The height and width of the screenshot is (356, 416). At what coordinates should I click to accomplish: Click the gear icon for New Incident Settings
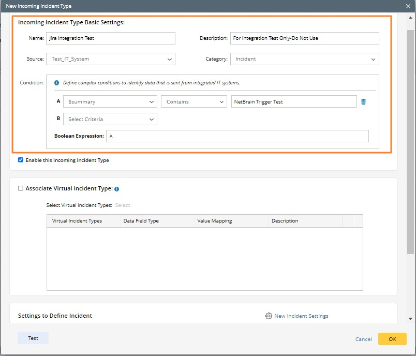[x=269, y=316]
